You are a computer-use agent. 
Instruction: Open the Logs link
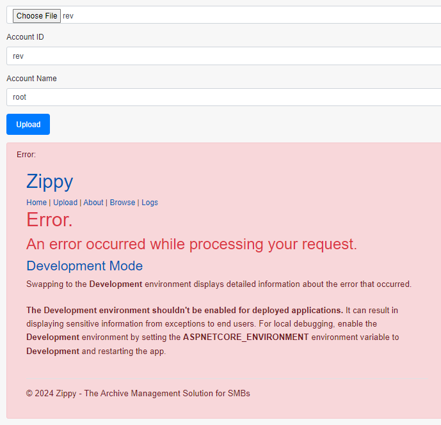(150, 202)
